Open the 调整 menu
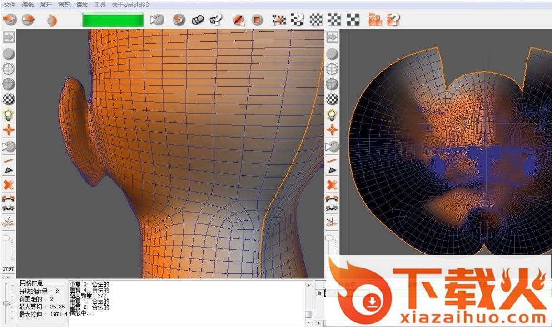552x327 pixels. tap(64, 5)
